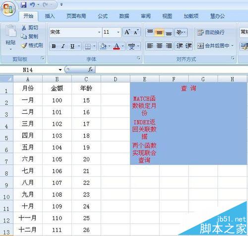This screenshot has height=236, width=248.
Task: Open the 对齐方式 dialog launcher
Action: coord(233,58)
